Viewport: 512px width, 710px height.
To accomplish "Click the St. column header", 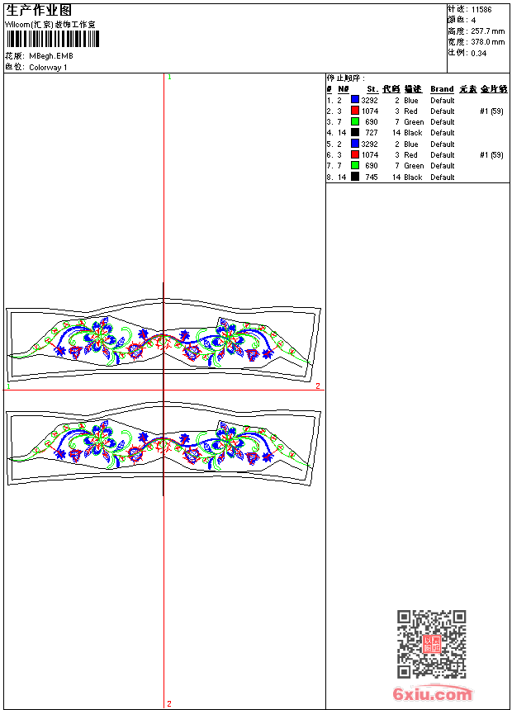I will 372,89.
